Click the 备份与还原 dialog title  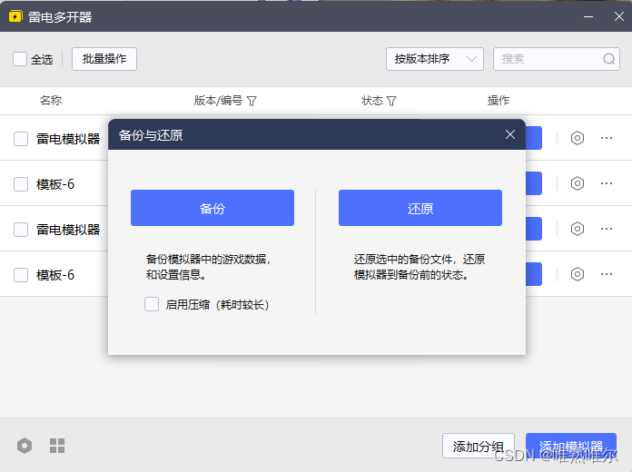click(151, 135)
